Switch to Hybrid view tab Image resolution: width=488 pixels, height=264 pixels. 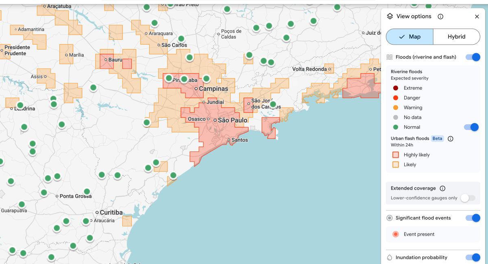click(x=456, y=37)
